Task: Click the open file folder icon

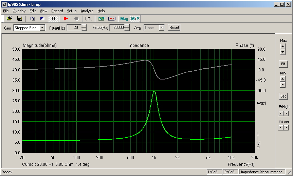Action: coord(9,19)
